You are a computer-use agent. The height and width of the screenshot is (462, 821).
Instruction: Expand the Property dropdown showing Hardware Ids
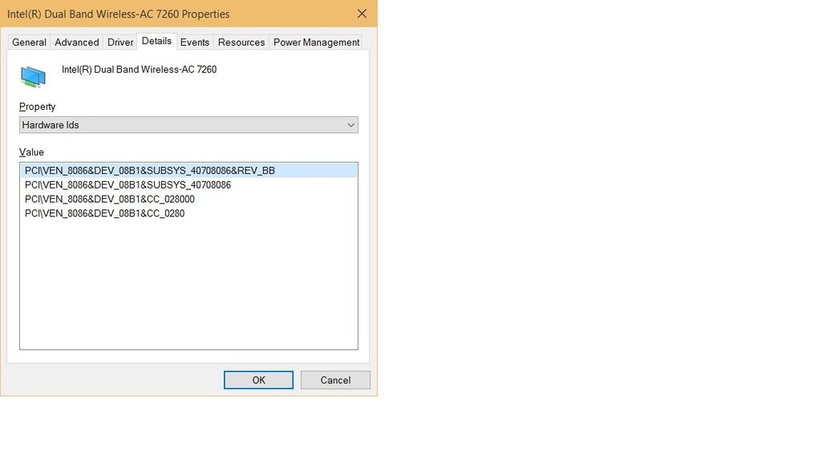click(x=188, y=124)
